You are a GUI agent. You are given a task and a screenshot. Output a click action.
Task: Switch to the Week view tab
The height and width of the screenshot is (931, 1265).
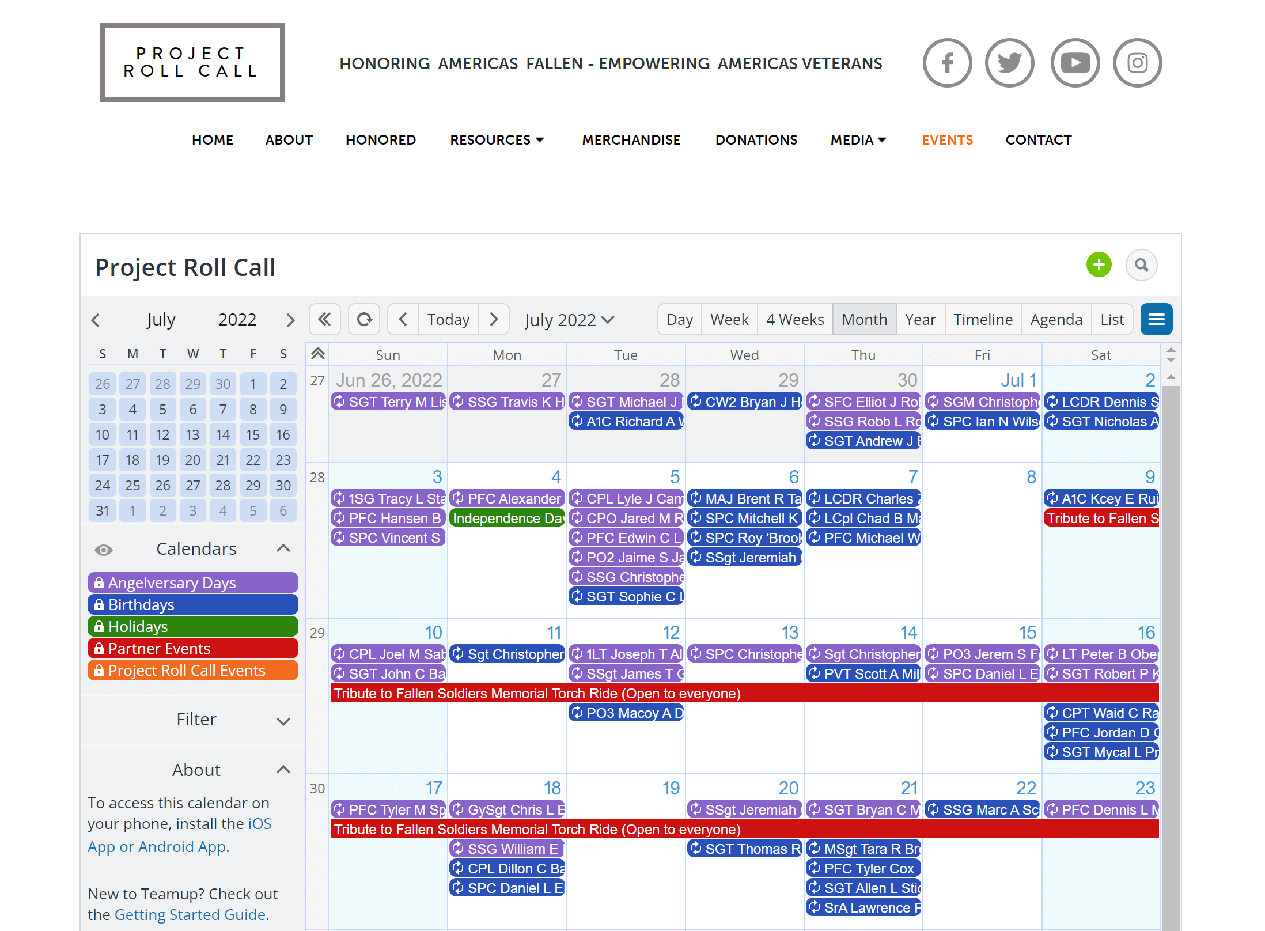pyautogui.click(x=729, y=320)
